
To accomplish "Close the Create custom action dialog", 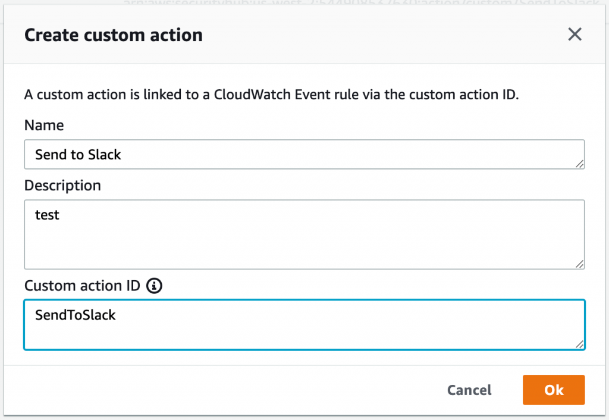I will pos(575,34).
